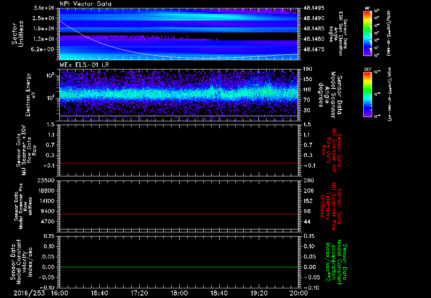
Task: Click the 48.1480 elevation tick
Action: coord(314,39)
